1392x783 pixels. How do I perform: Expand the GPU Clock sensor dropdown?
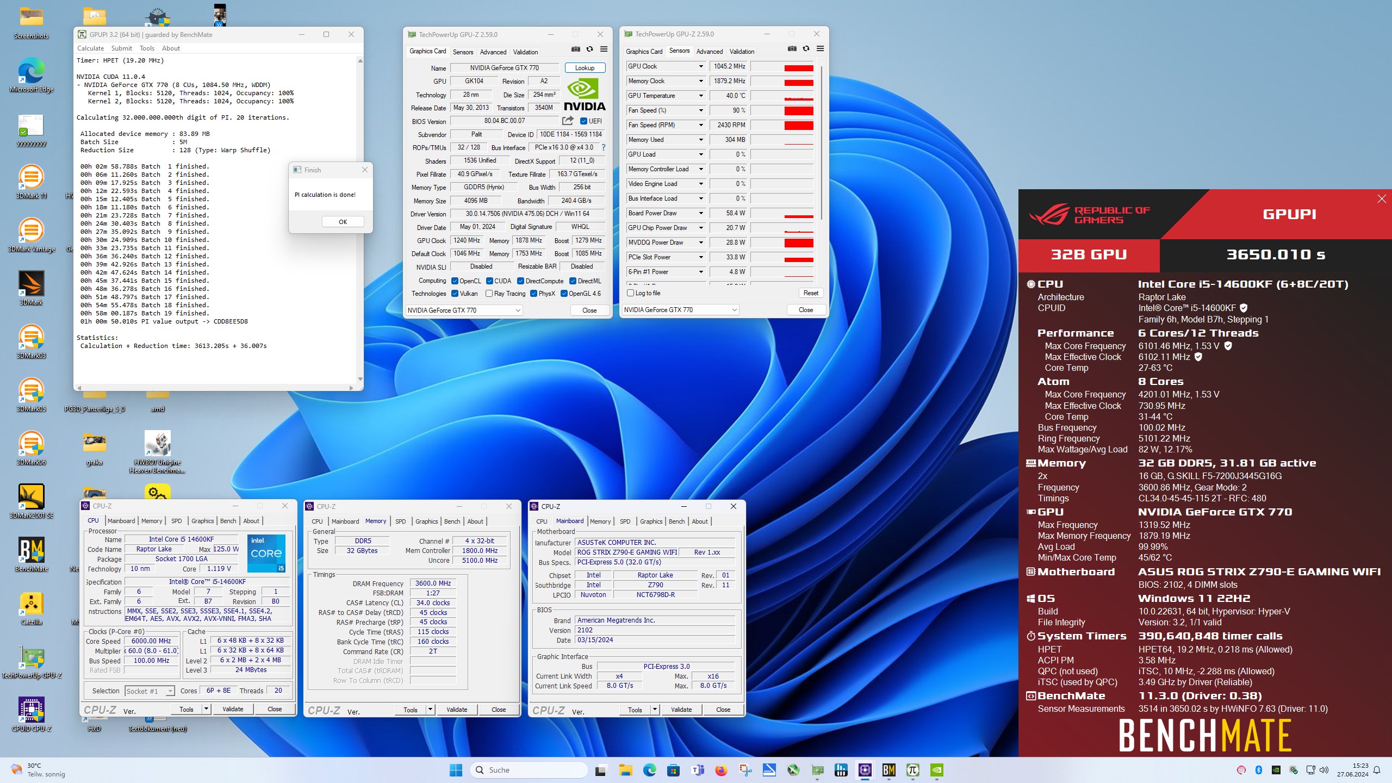(x=701, y=66)
